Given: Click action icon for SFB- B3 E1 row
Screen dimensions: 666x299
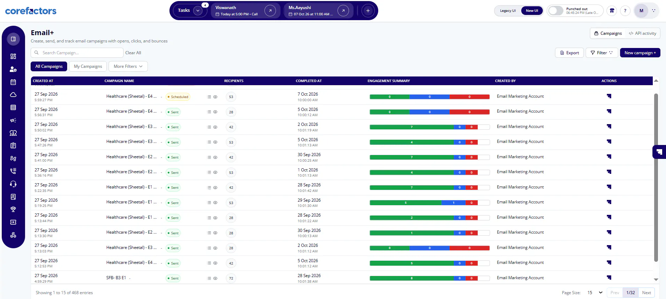Looking at the screenshot, I should tap(609, 277).
